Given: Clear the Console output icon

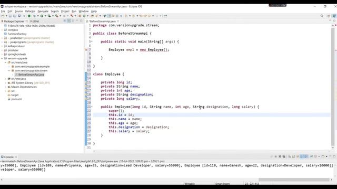Looking at the screenshot, I should coord(290,156).
